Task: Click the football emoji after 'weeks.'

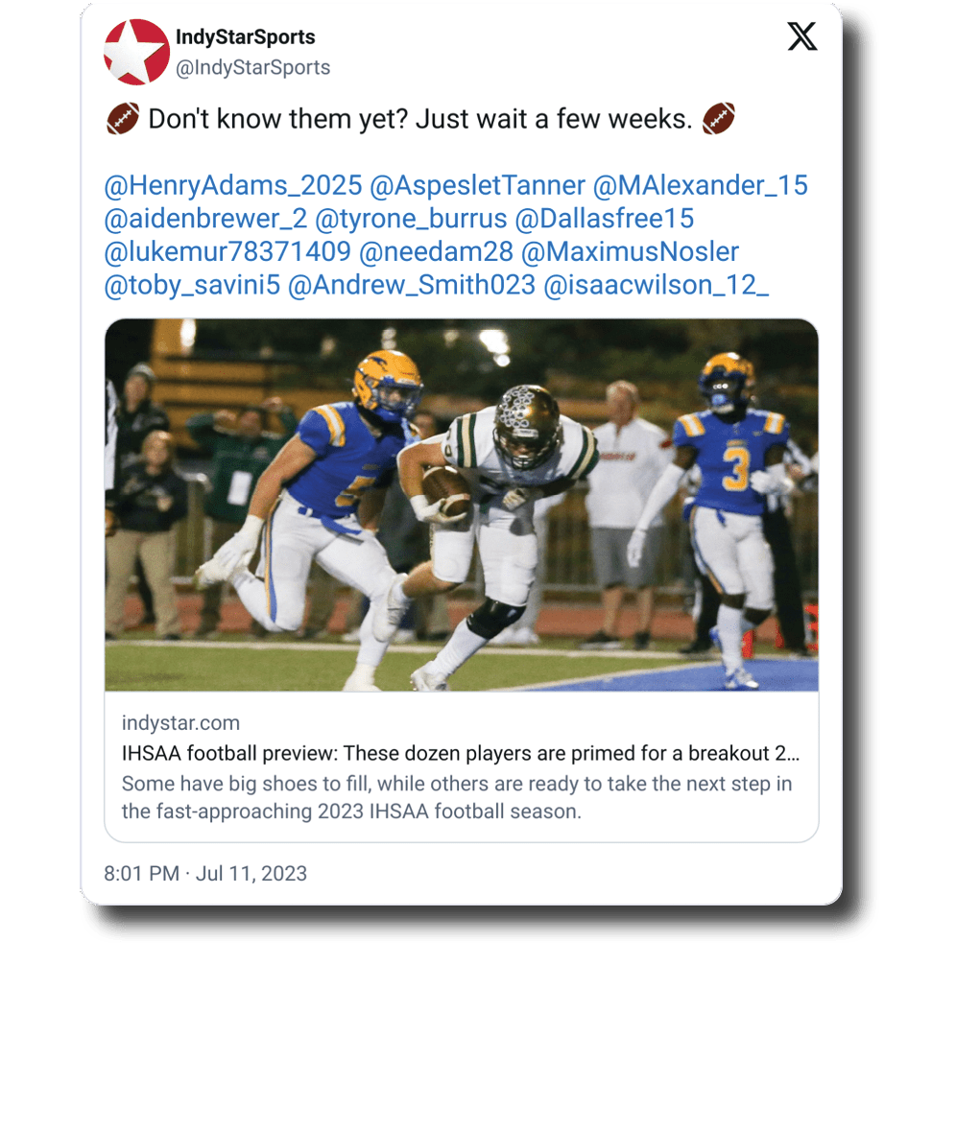Action: pyautogui.click(x=718, y=119)
